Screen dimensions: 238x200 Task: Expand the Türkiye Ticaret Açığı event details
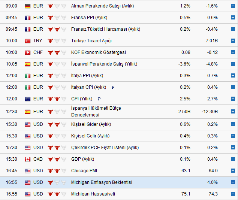point(233,41)
